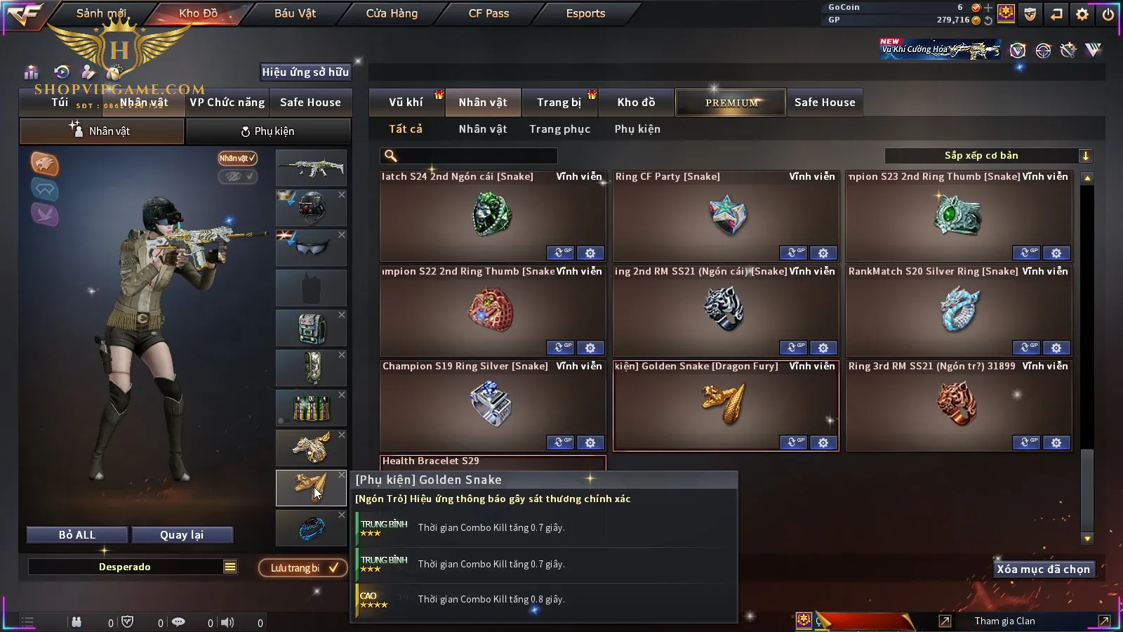Click the Lưu trang bị checkmark button
Image resolution: width=1123 pixels, height=632 pixels.
(x=303, y=567)
